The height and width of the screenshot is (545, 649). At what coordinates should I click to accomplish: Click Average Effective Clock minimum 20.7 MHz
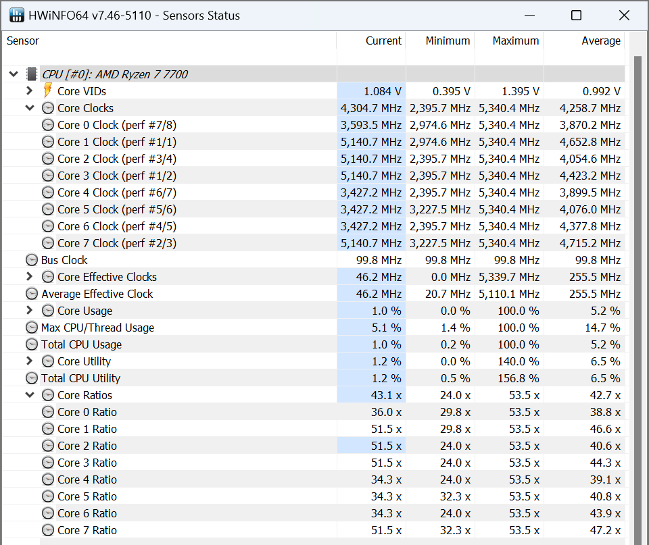[x=448, y=294]
